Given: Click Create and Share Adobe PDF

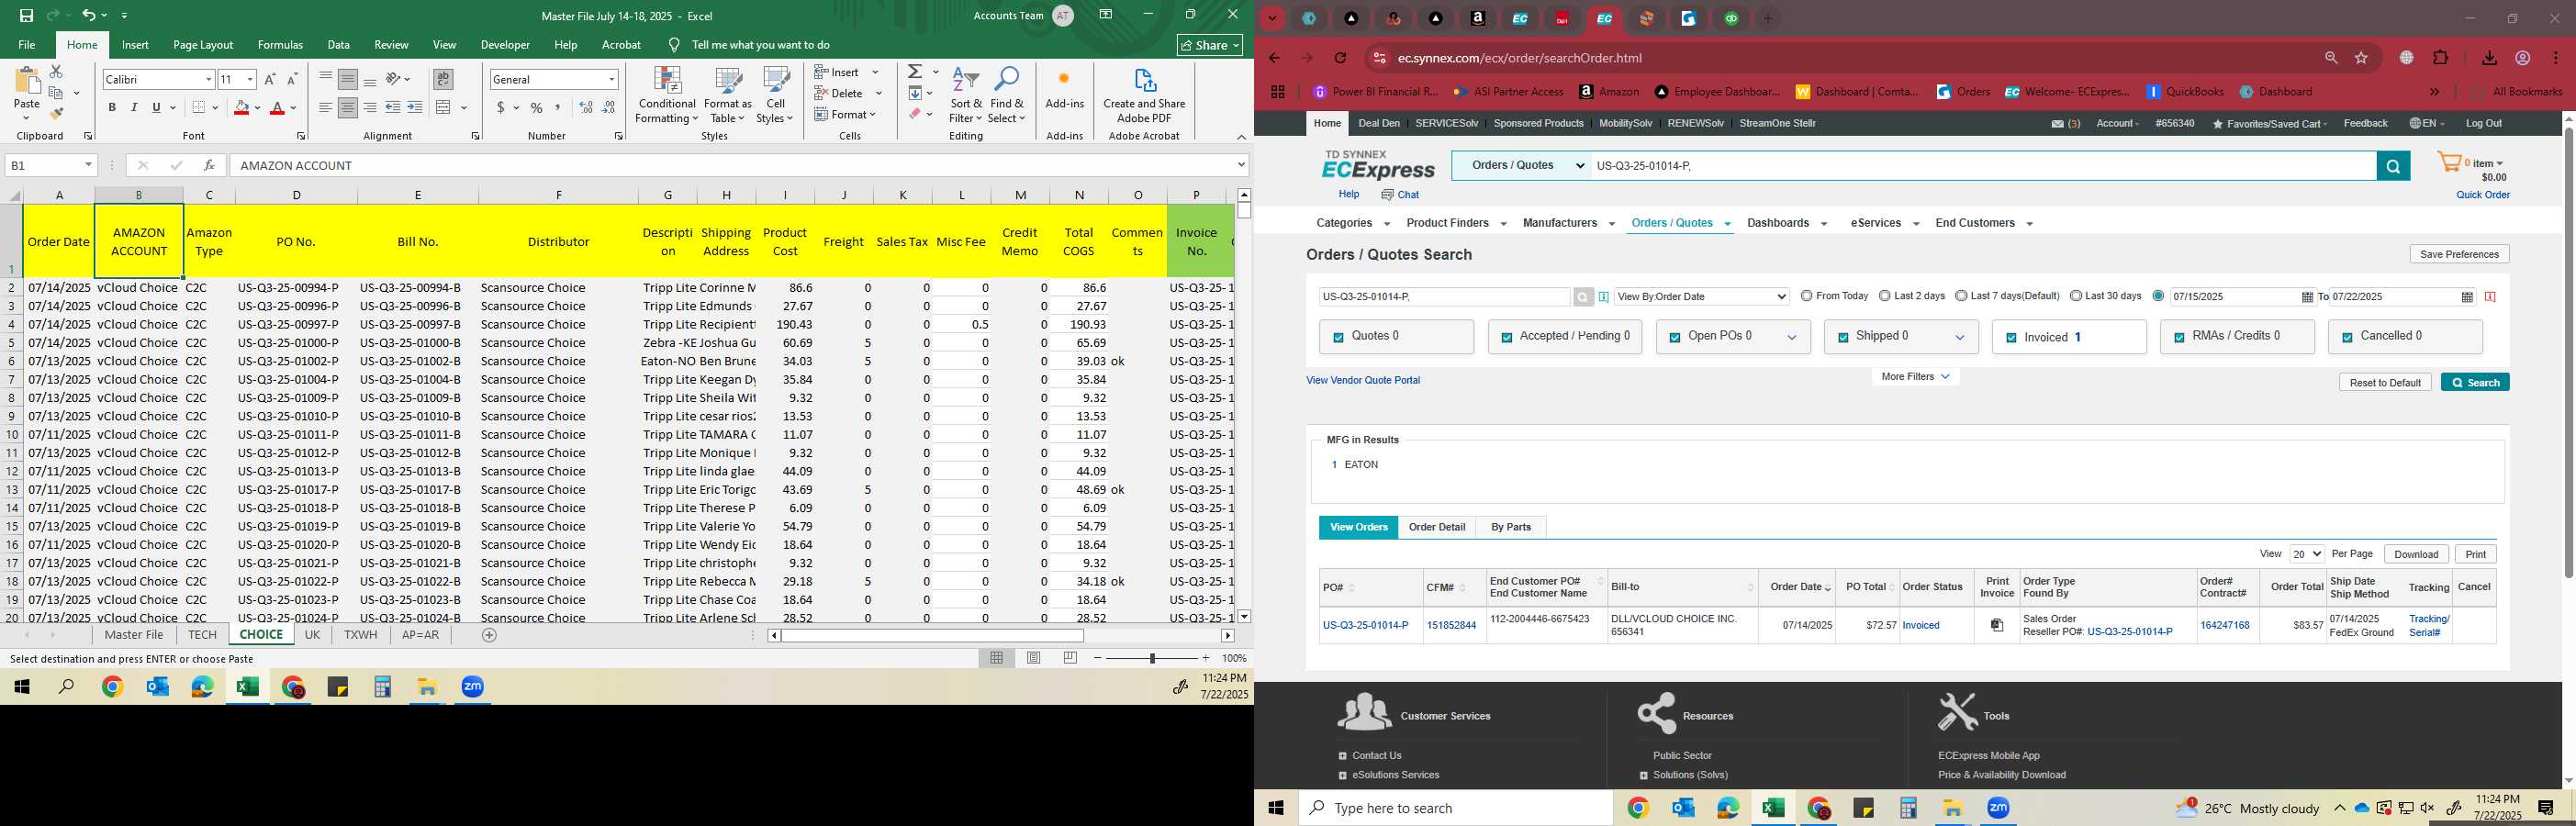Looking at the screenshot, I should pos(1144,95).
